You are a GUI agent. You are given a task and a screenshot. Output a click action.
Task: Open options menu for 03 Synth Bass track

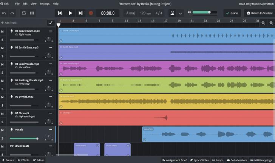[x=50, y=47]
